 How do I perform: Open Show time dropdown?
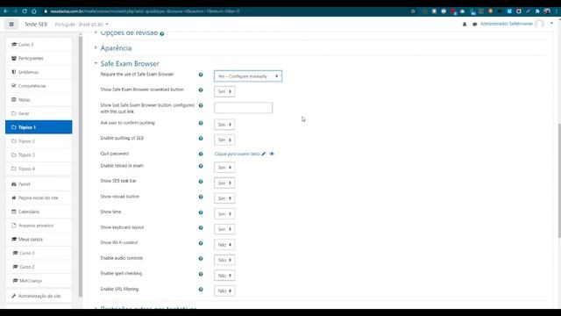224,213
